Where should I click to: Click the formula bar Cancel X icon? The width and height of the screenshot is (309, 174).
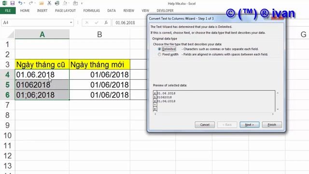click(87, 23)
